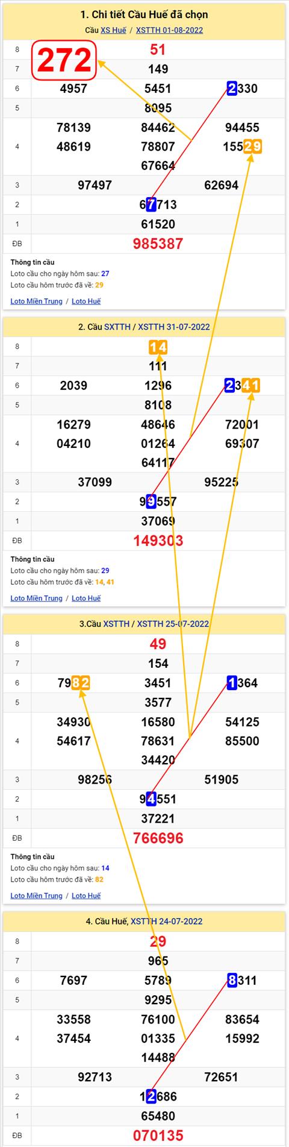Click the red boxed number 272
289x1147 pixels.
[64, 60]
